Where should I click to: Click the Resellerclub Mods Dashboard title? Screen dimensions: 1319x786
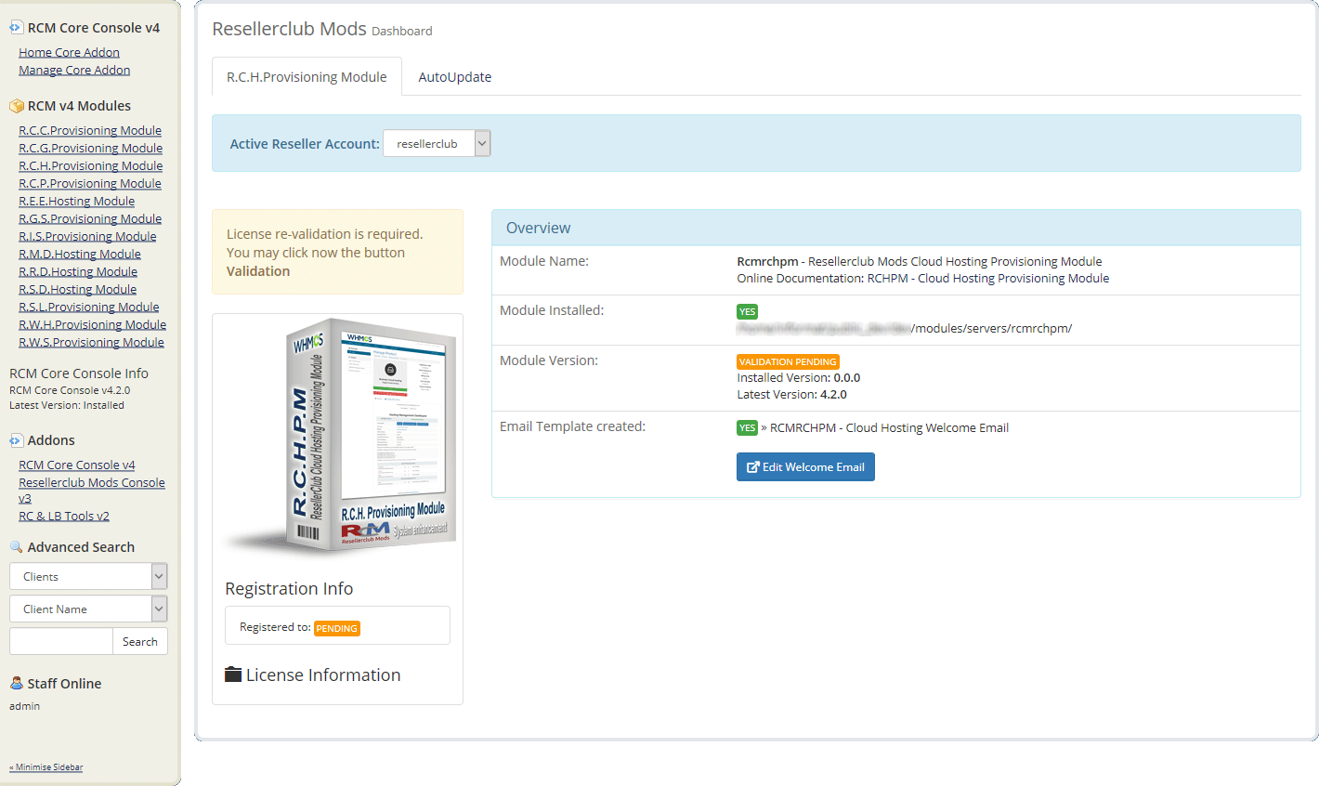click(321, 29)
